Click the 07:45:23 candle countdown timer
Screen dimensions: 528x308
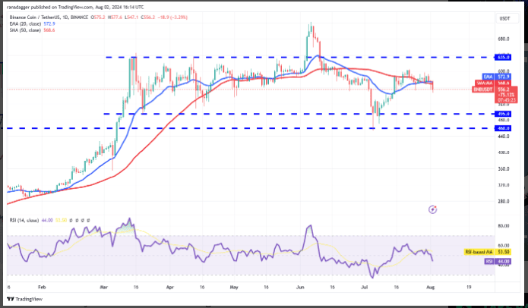(506, 100)
